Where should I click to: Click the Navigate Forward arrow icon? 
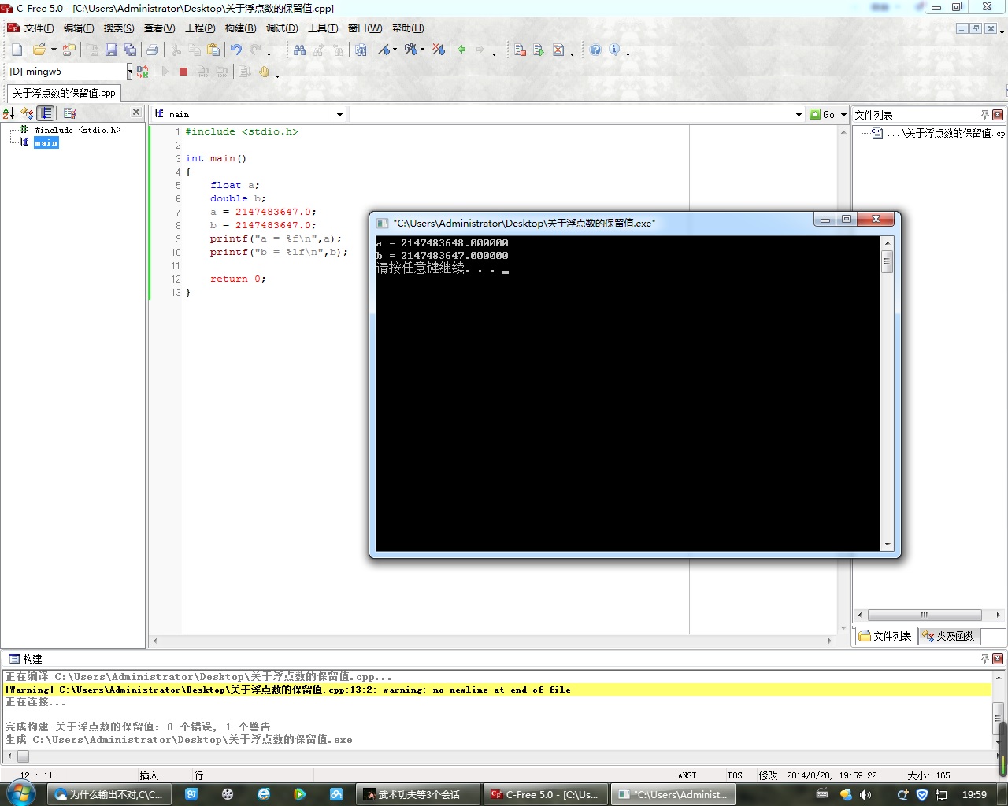coord(480,50)
